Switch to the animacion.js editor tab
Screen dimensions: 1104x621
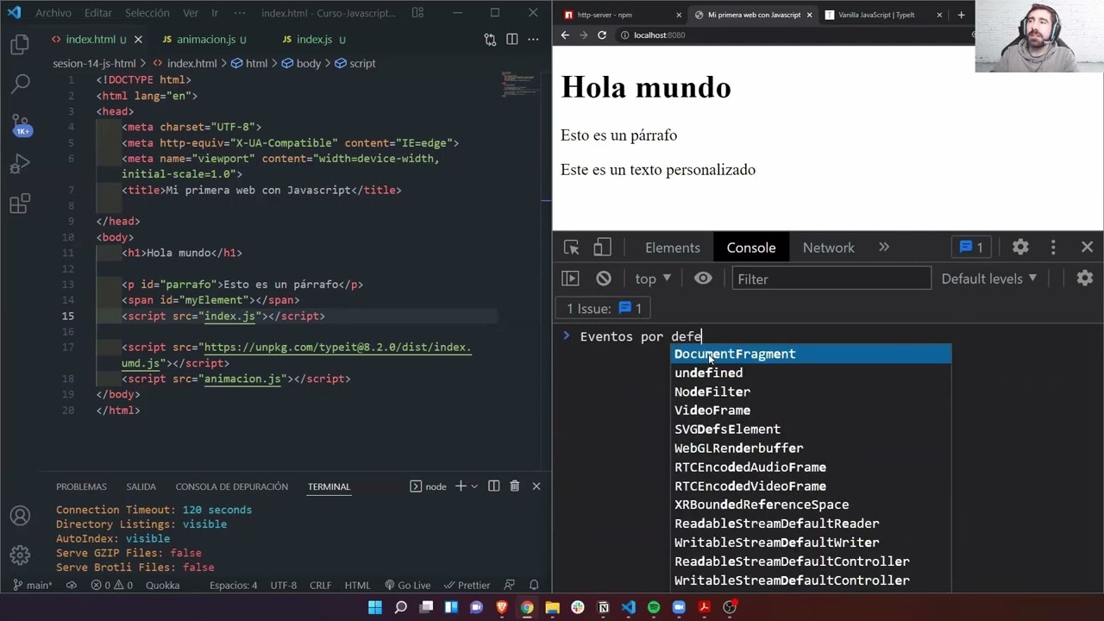pos(205,40)
